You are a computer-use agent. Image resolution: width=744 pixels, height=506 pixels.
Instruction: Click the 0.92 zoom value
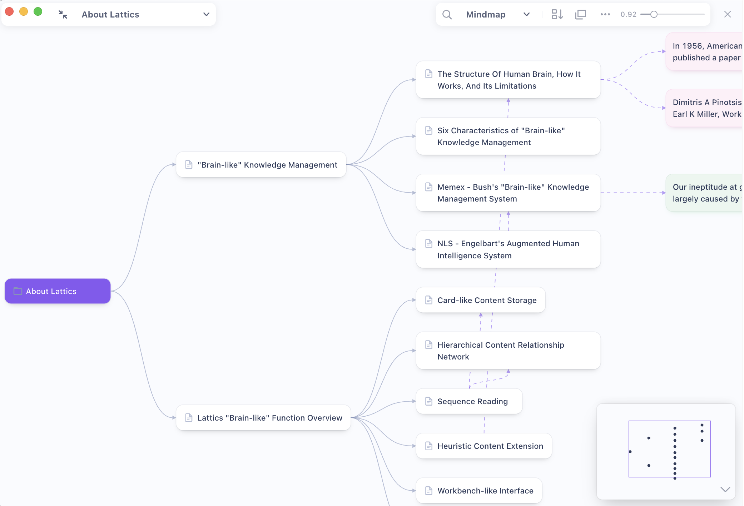(x=628, y=14)
